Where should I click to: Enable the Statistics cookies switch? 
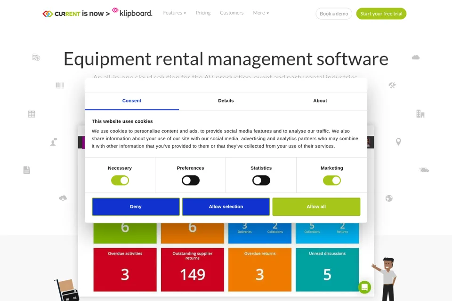point(261,180)
